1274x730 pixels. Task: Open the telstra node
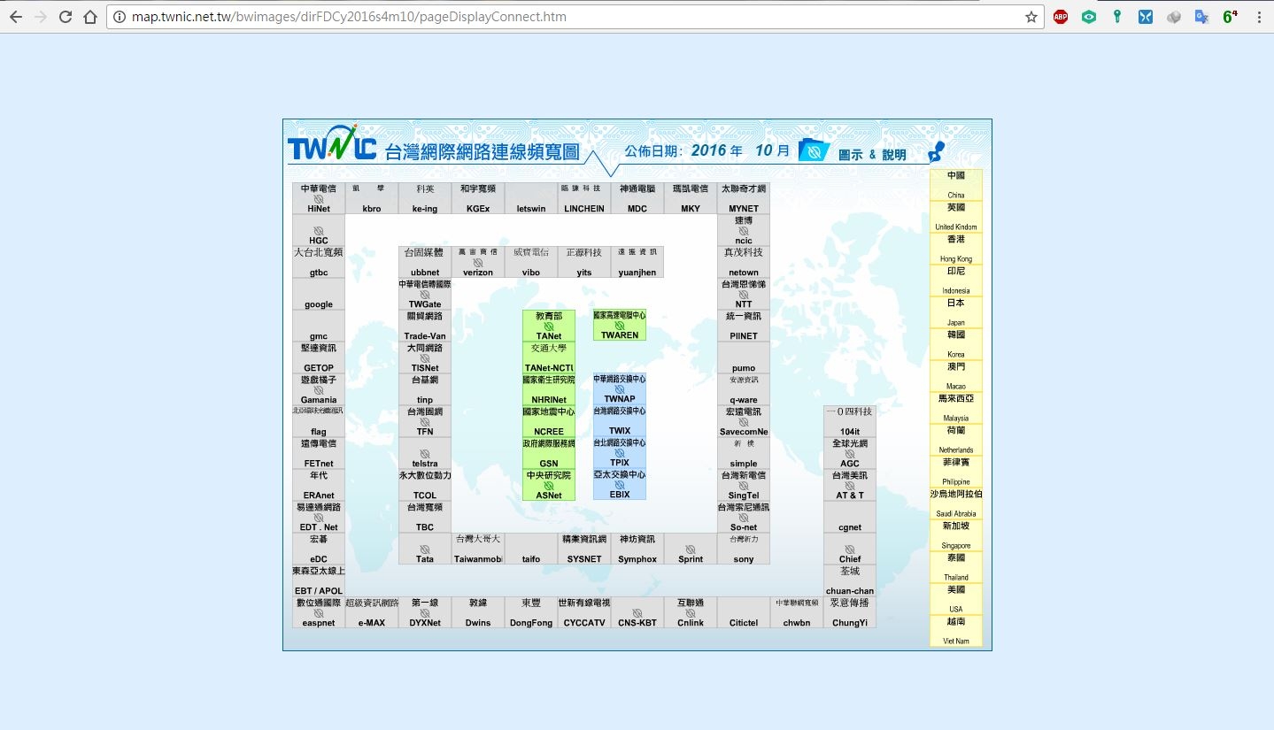[x=425, y=453]
